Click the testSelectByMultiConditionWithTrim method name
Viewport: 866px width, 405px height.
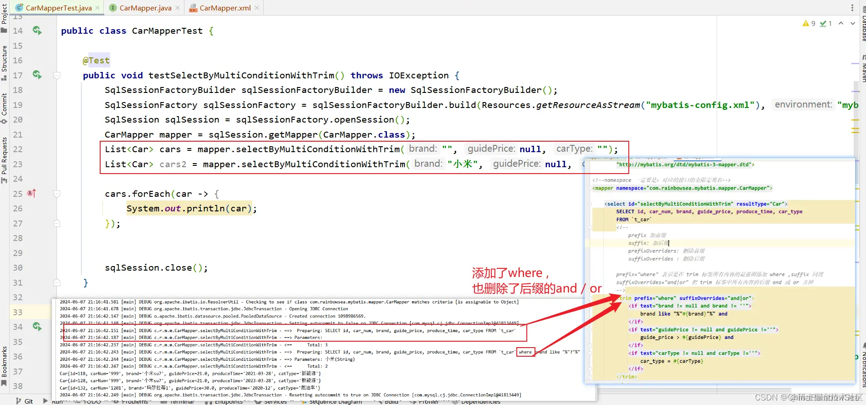(241, 76)
